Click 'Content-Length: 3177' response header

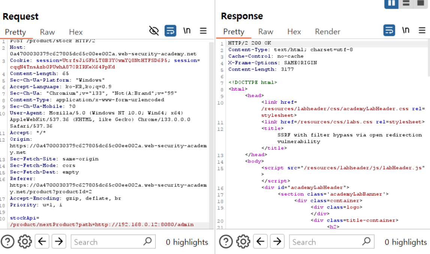[x=261, y=69]
